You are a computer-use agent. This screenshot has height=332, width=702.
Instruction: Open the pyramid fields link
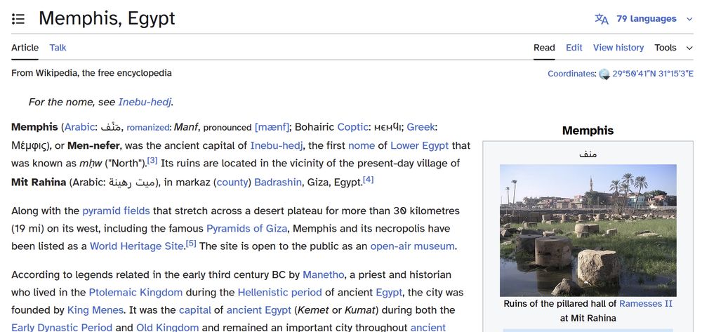(x=116, y=211)
